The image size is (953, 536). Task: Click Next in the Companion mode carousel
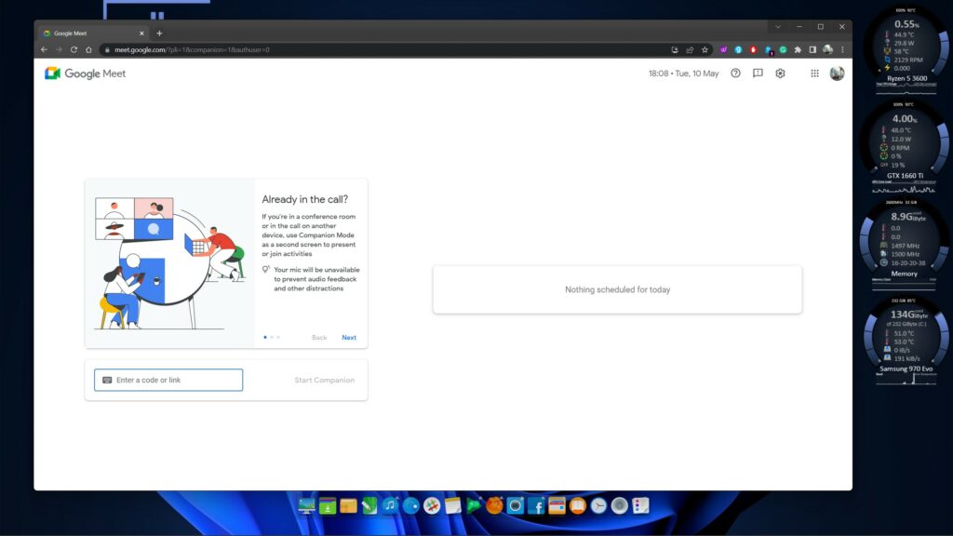(x=349, y=338)
